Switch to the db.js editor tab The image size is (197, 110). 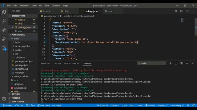(x=69, y=11)
